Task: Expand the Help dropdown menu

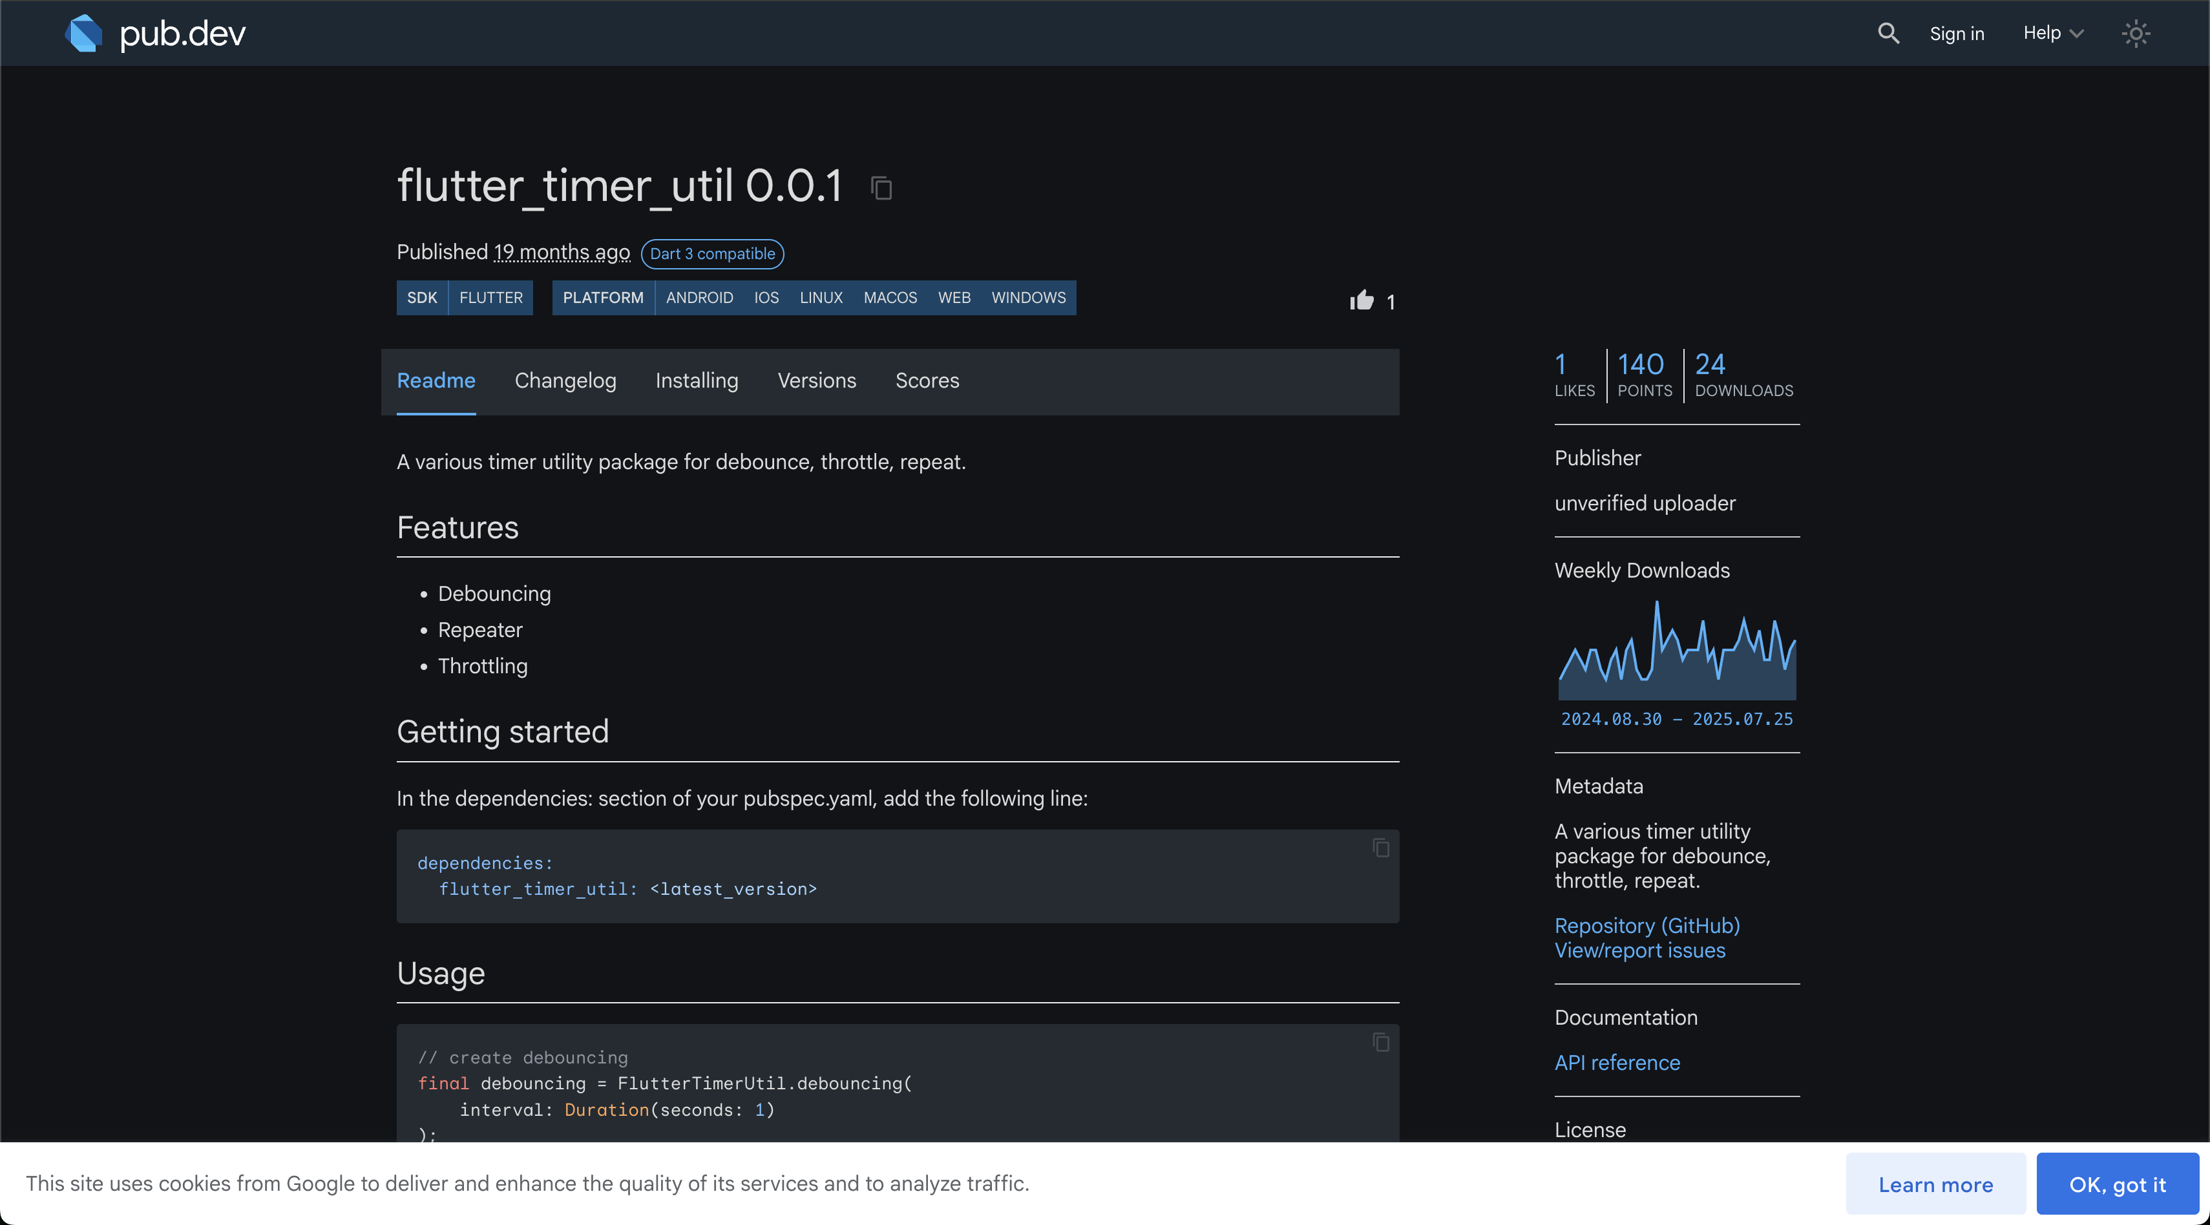Action: [x=2052, y=34]
